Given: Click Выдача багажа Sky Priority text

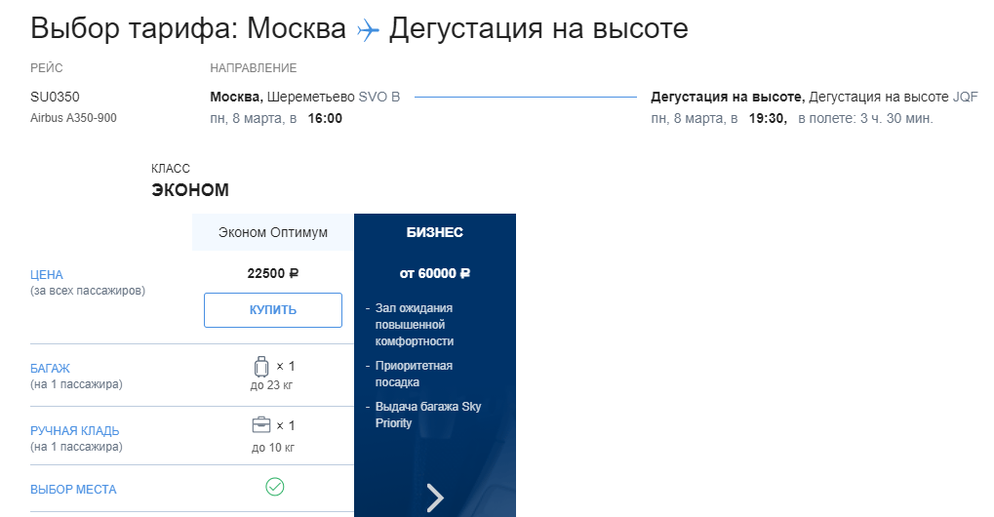Looking at the screenshot, I should pyautogui.click(x=428, y=415).
